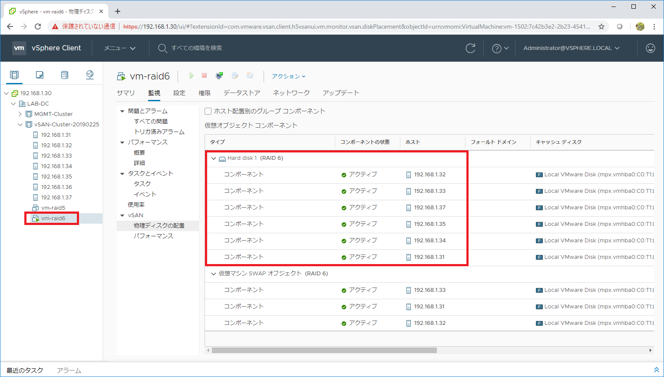Collapse the VM SWAP object group

[x=213, y=274]
